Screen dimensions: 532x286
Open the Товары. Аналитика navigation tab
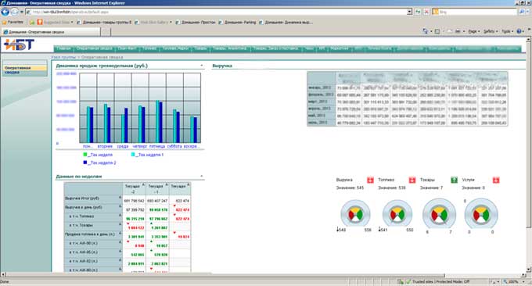[229, 48]
